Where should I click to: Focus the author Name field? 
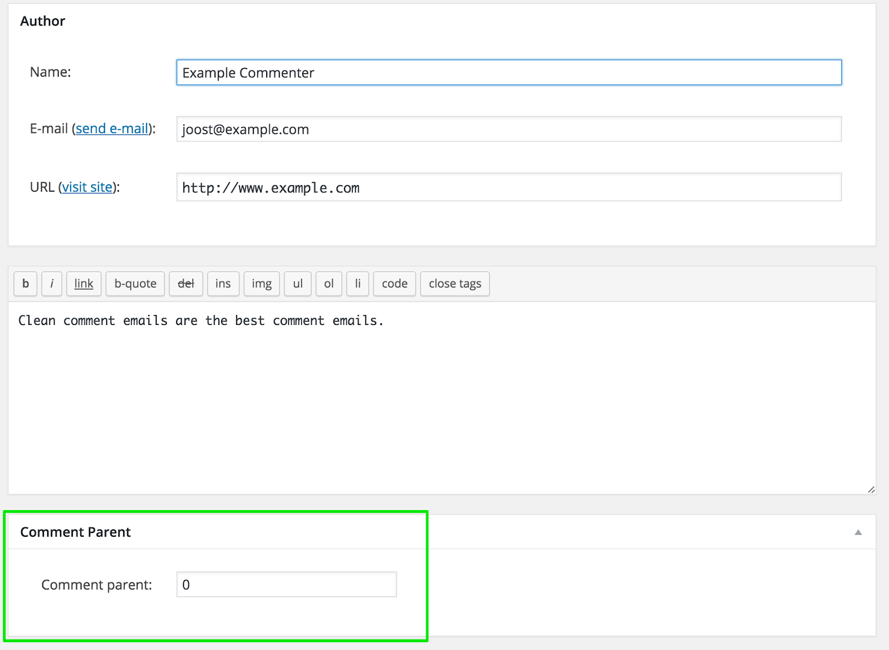coord(509,73)
